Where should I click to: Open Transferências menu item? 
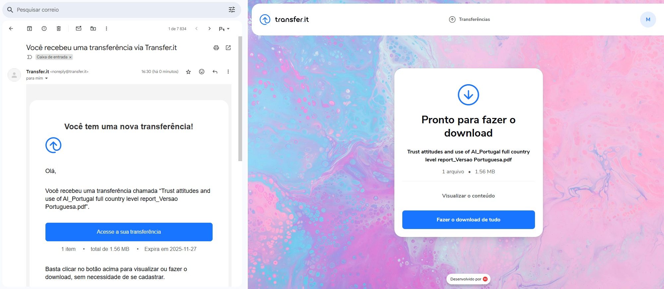click(469, 19)
